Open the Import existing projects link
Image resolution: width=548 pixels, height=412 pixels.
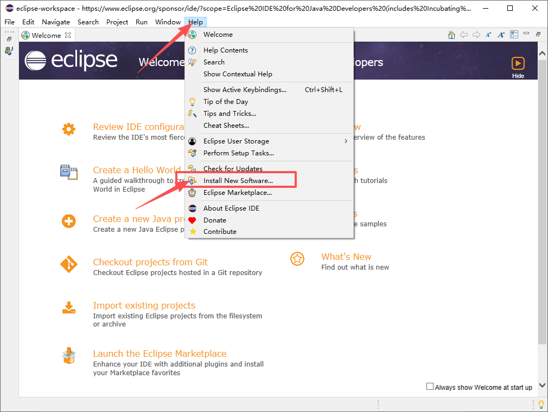144,305
